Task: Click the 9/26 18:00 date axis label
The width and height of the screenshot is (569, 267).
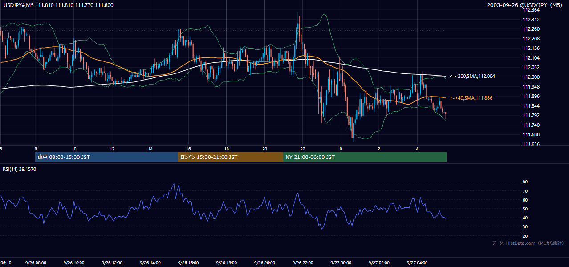Action: (x=227, y=263)
